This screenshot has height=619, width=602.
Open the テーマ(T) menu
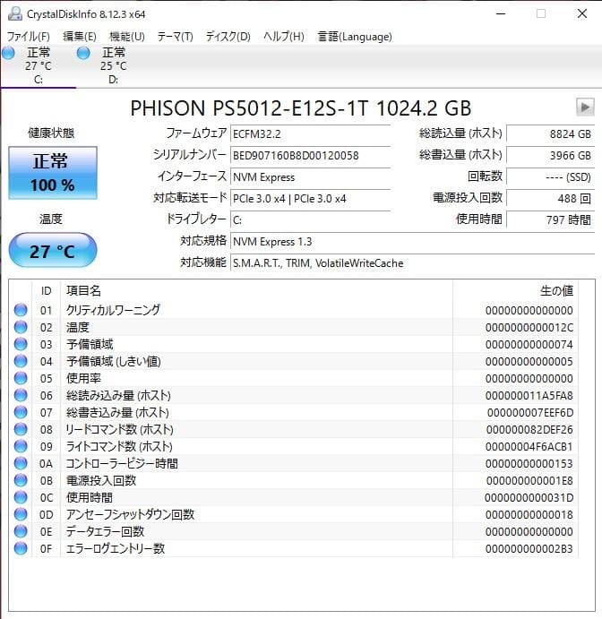click(176, 37)
